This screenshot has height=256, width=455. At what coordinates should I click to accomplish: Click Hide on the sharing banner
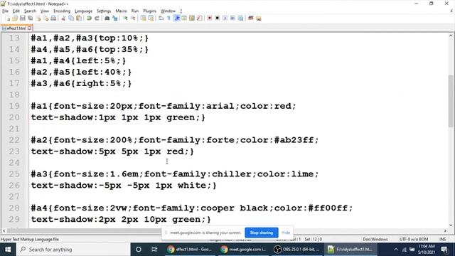coord(286,233)
